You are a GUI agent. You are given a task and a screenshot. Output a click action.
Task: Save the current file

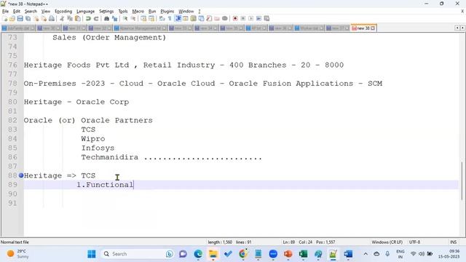20,19
